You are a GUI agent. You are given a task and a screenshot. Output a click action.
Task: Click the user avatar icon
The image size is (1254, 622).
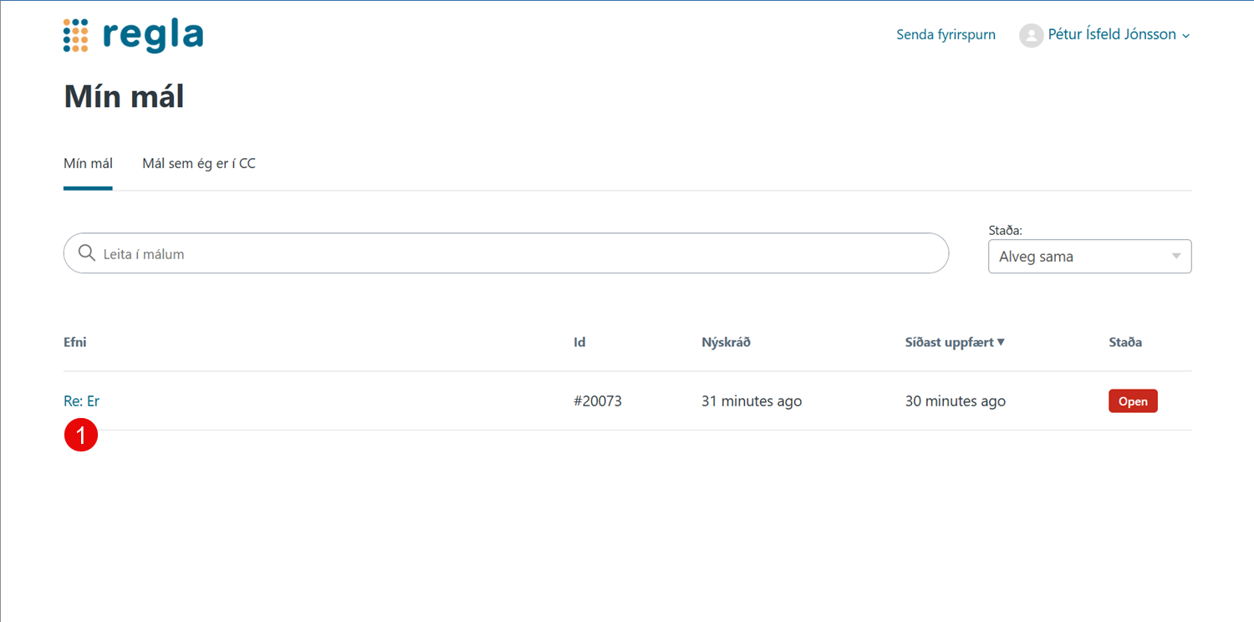(1031, 35)
